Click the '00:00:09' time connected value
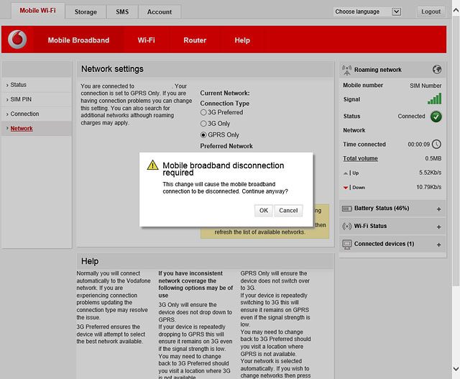This screenshot has height=379, width=460. 418,145
